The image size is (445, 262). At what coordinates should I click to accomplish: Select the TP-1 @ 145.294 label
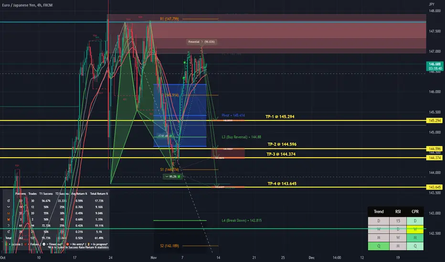pos(280,116)
